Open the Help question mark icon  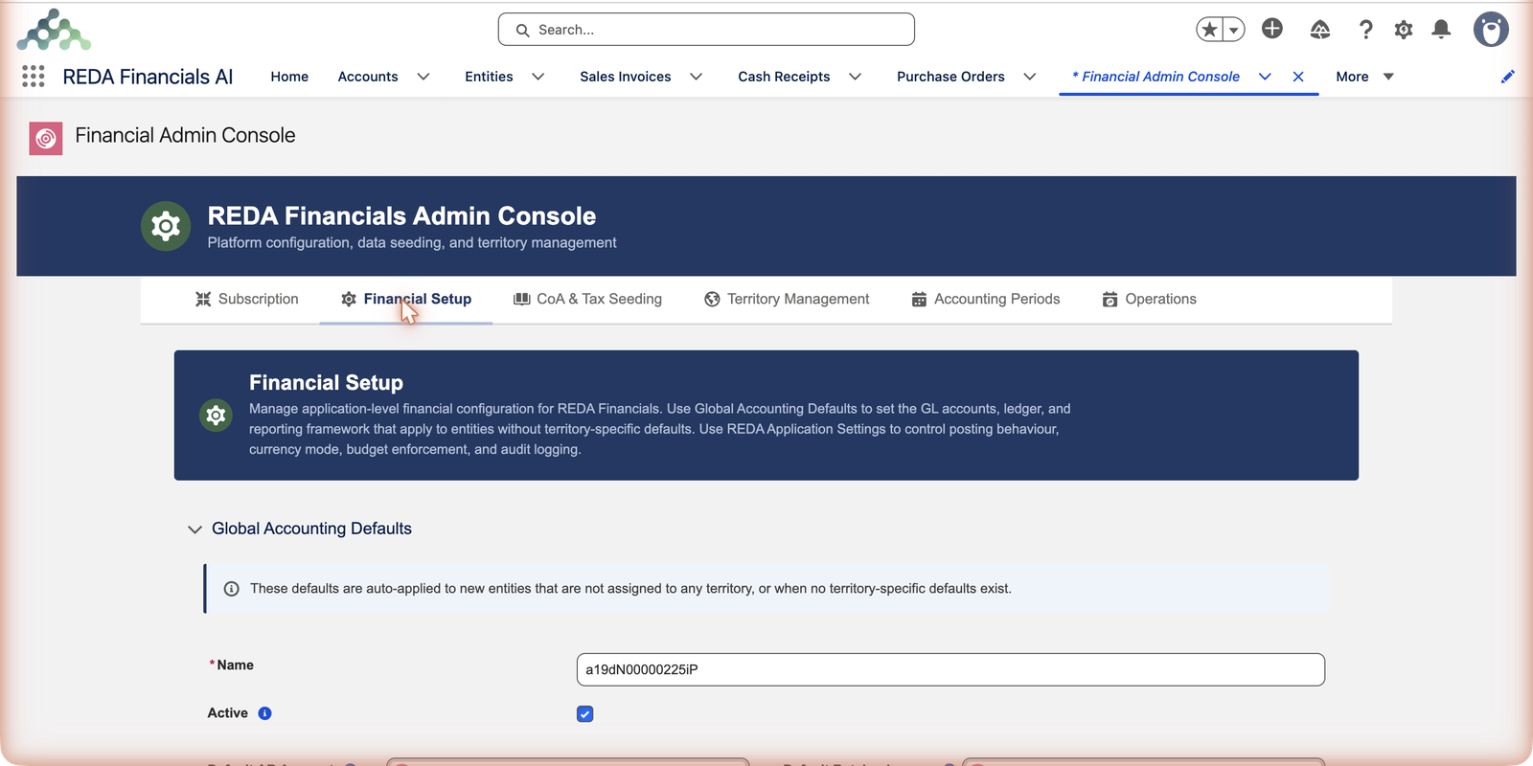pyautogui.click(x=1366, y=30)
